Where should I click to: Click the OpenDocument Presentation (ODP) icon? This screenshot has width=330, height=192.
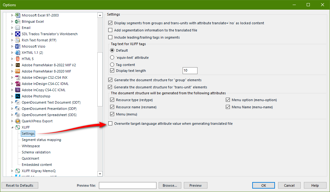[18, 109]
